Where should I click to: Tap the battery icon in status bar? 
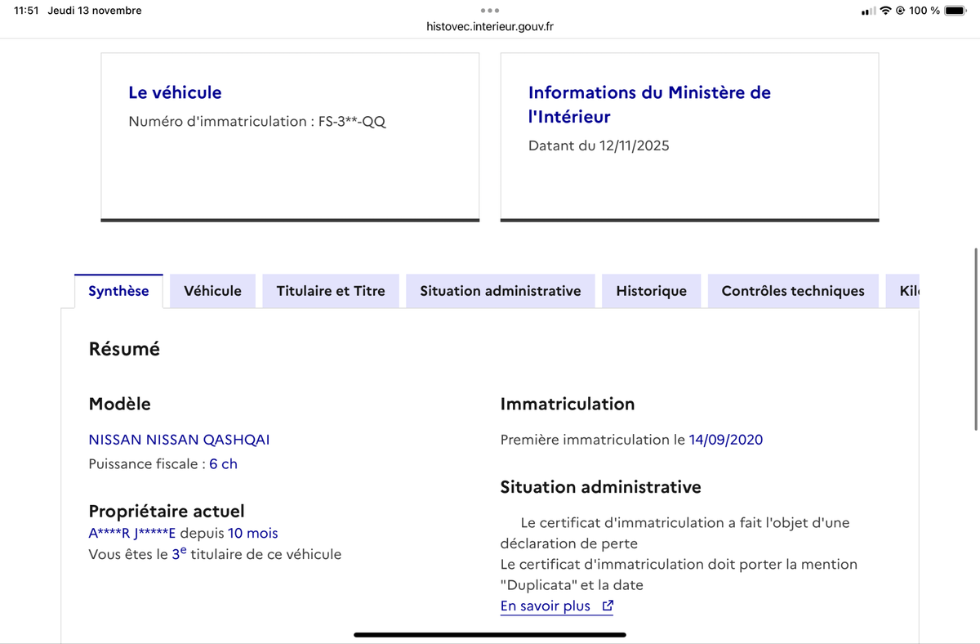(955, 11)
